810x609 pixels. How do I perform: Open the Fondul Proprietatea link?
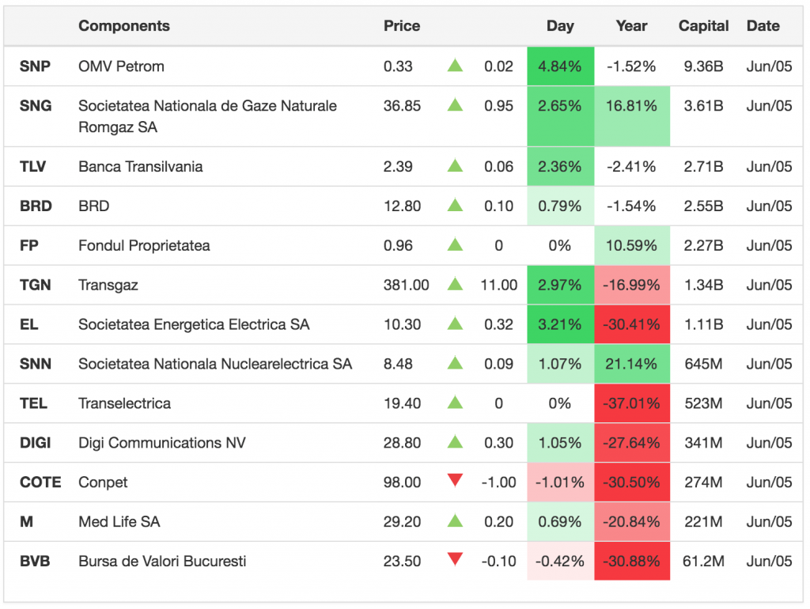pyautogui.click(x=144, y=245)
